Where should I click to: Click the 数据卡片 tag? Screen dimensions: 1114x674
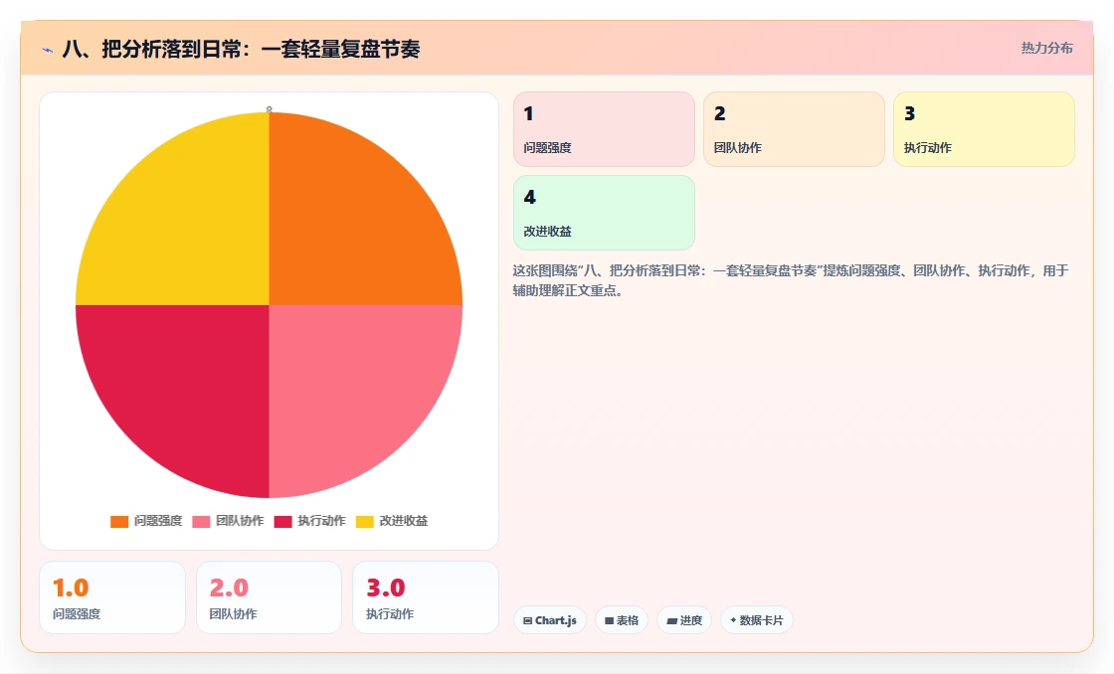point(757,620)
